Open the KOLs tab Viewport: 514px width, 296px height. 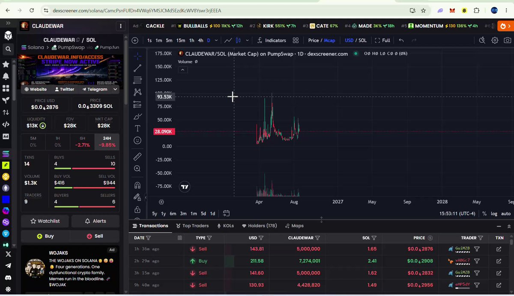pyautogui.click(x=225, y=226)
